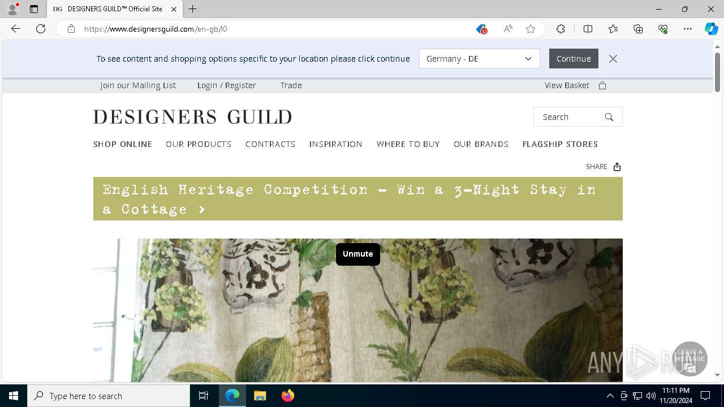Click the page vertical scrollbar thumb
Viewport: 724px width, 407px height.
(717, 72)
